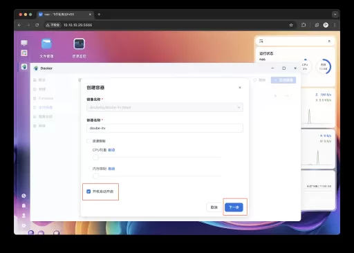Click the user account dock icon
Screen dimensions: 354x253
tap(24, 216)
